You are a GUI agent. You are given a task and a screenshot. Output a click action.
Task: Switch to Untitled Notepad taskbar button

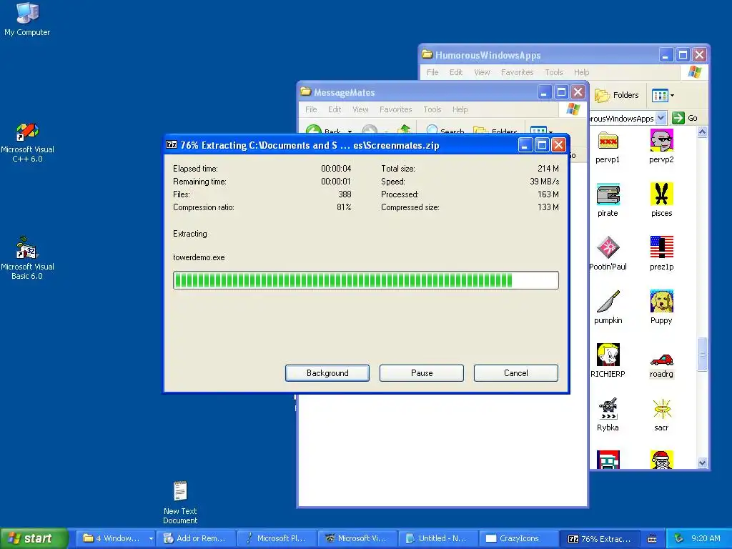pyautogui.click(x=438, y=538)
